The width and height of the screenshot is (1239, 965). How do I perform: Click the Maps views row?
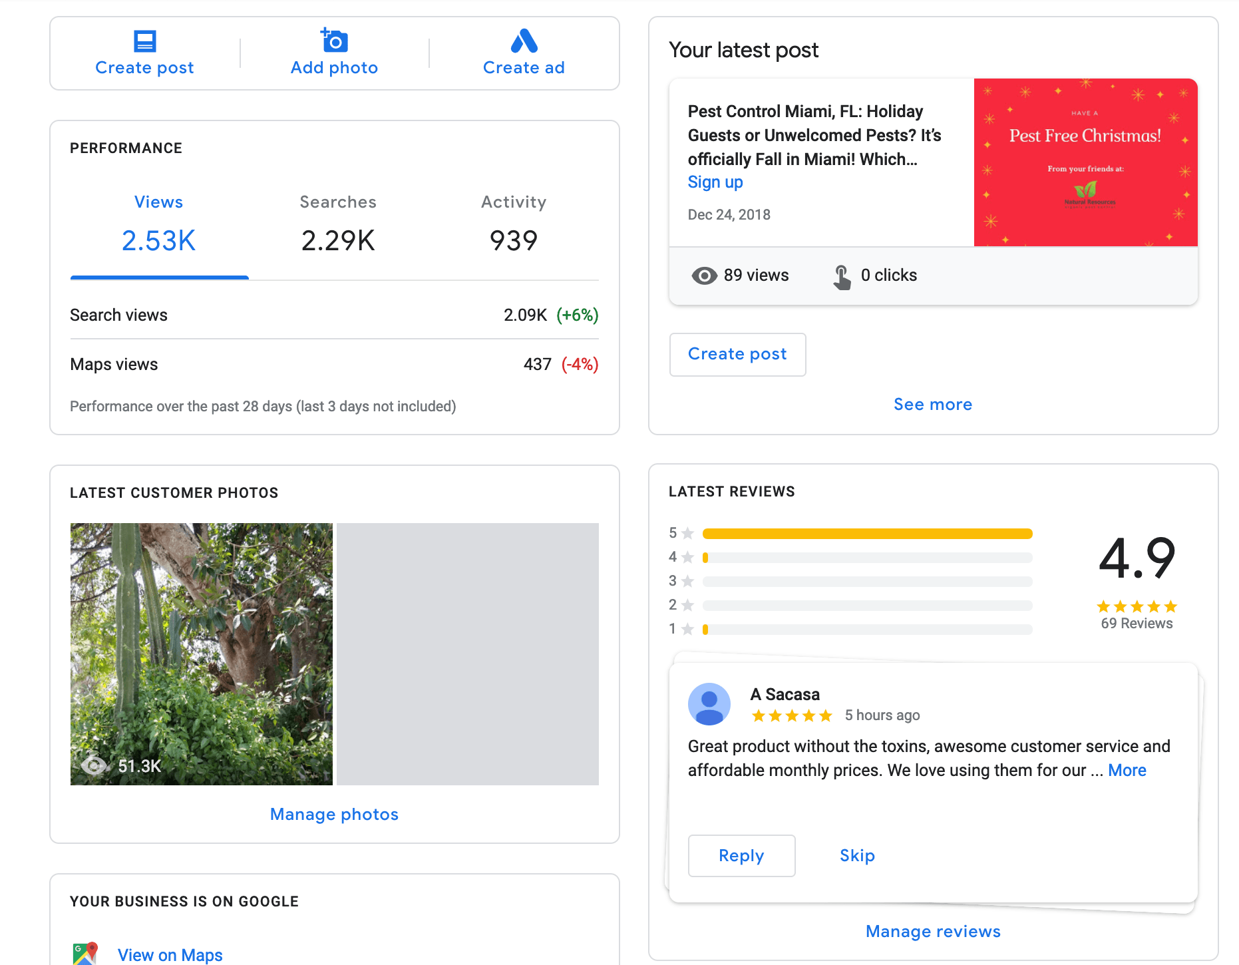click(x=334, y=364)
